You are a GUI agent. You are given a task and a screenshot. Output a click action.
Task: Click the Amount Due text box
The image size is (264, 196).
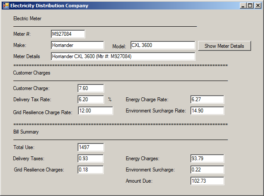(x=207, y=181)
